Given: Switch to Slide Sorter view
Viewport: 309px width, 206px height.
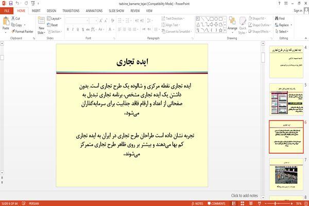Looking at the screenshot, I should [243, 203].
